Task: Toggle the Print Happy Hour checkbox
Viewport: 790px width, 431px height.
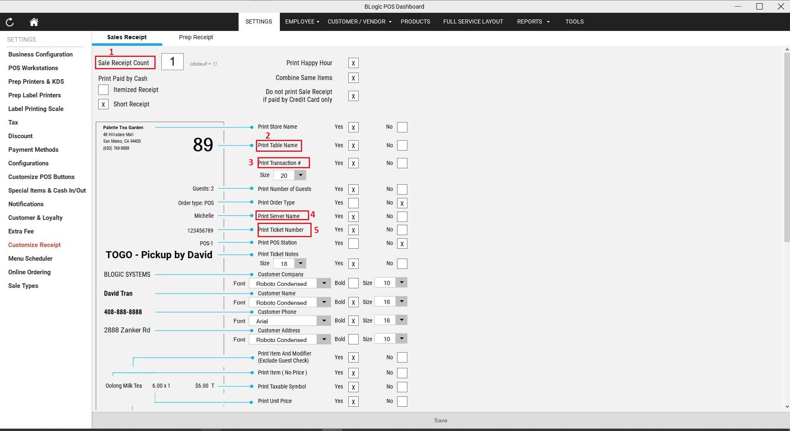Action: pyautogui.click(x=353, y=63)
